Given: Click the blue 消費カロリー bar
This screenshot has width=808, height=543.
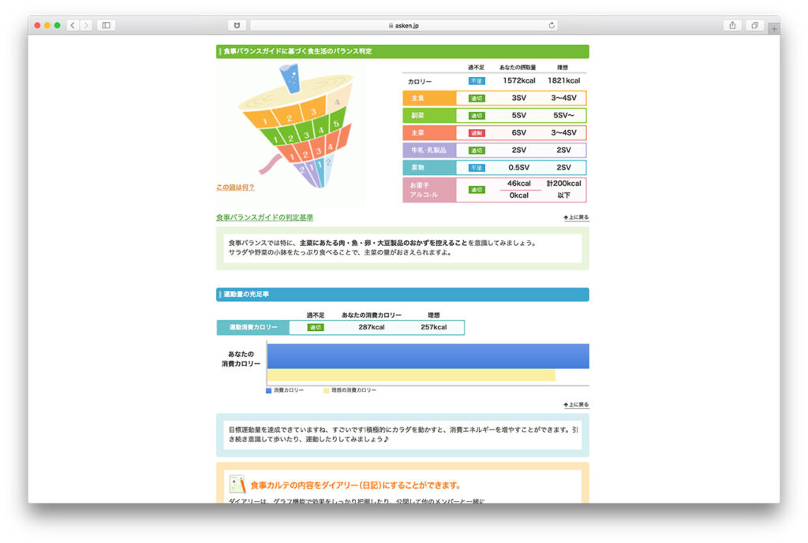Looking at the screenshot, I should point(428,355).
